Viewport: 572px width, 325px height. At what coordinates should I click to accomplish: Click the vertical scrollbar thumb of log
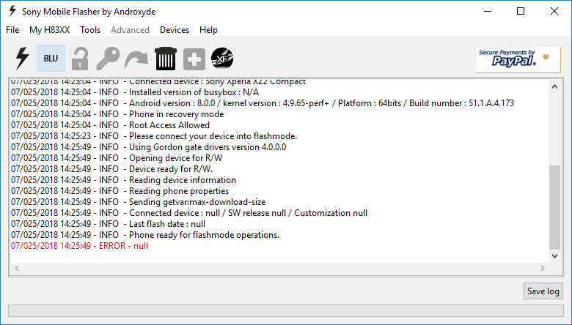click(x=555, y=207)
